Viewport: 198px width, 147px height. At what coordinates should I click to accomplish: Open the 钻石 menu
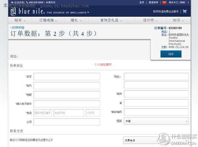[x=20, y=20]
